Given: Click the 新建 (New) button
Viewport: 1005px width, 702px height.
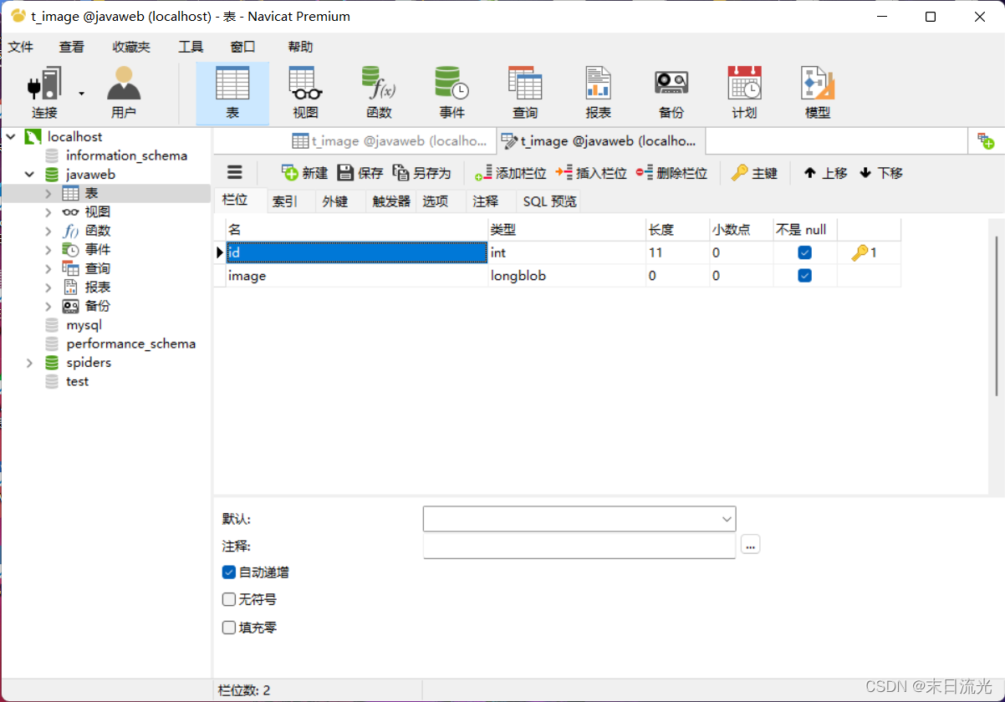Looking at the screenshot, I should tap(304, 173).
